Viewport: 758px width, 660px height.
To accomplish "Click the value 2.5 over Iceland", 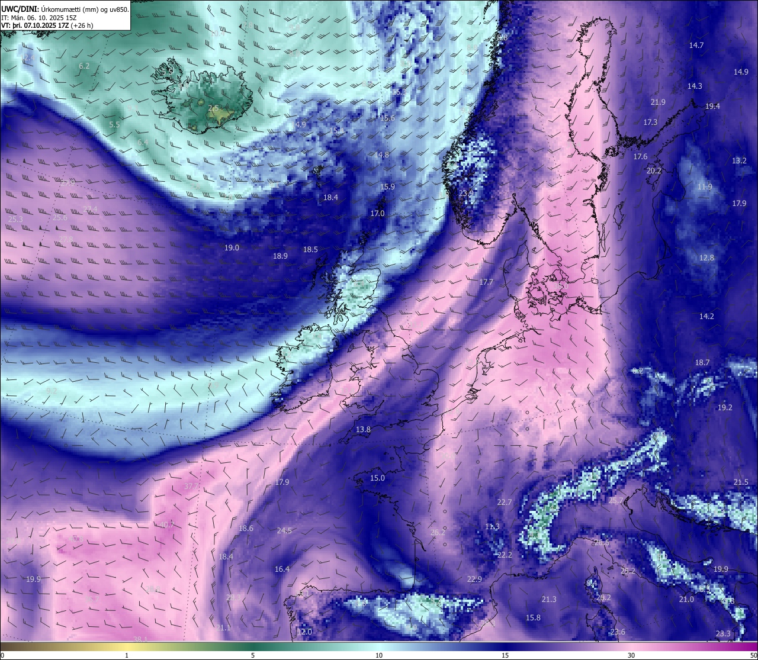I will pos(213,108).
